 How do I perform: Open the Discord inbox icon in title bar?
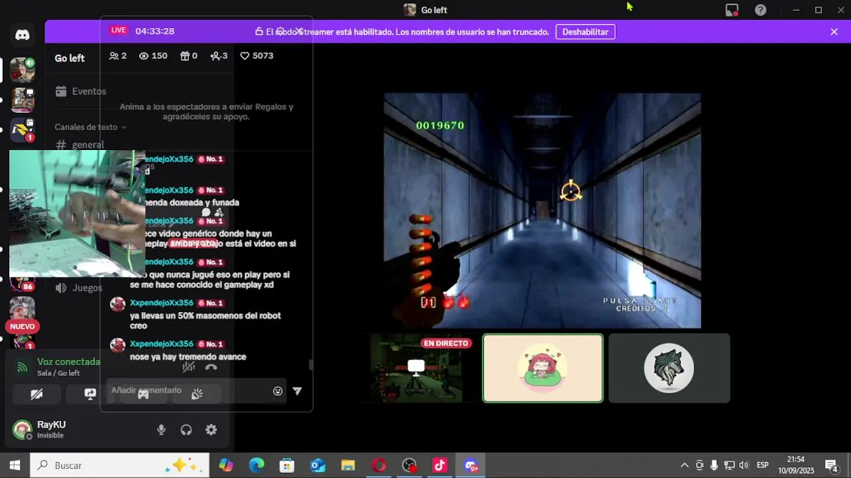[x=732, y=10]
